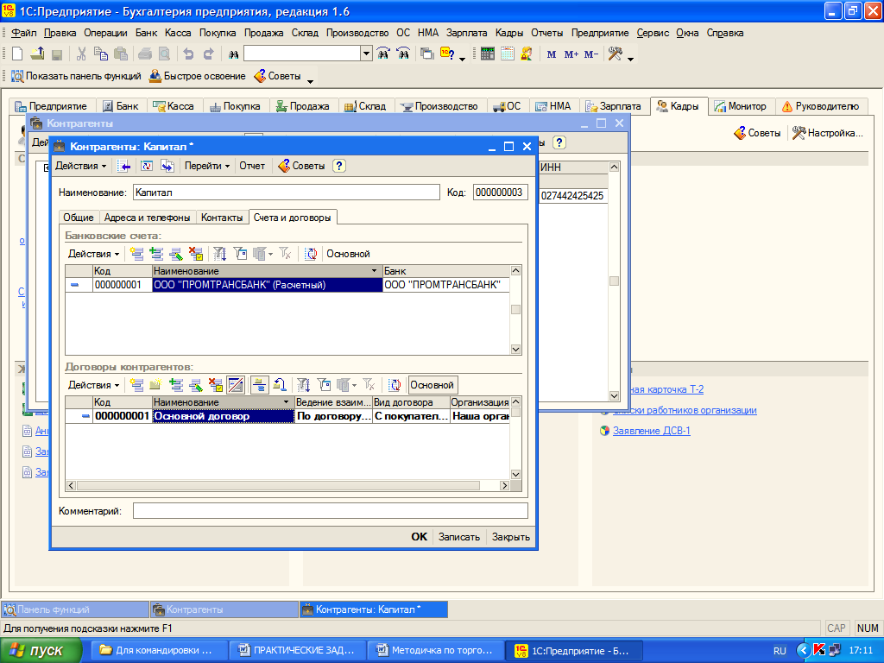884x663 pixels.
Task: Open Наименование column dropdown in bank accounts table
Action: pos(375,271)
